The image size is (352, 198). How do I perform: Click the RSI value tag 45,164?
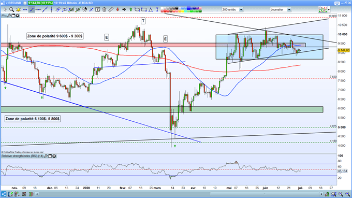point(342,171)
